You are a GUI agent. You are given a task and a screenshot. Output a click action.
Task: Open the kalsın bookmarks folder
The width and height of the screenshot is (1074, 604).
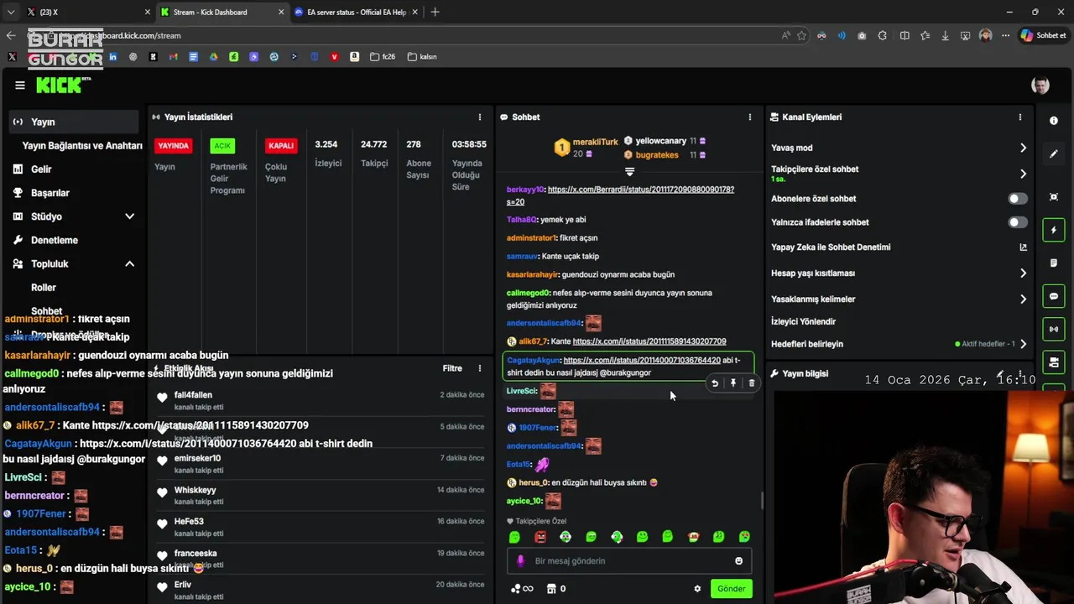(x=423, y=57)
